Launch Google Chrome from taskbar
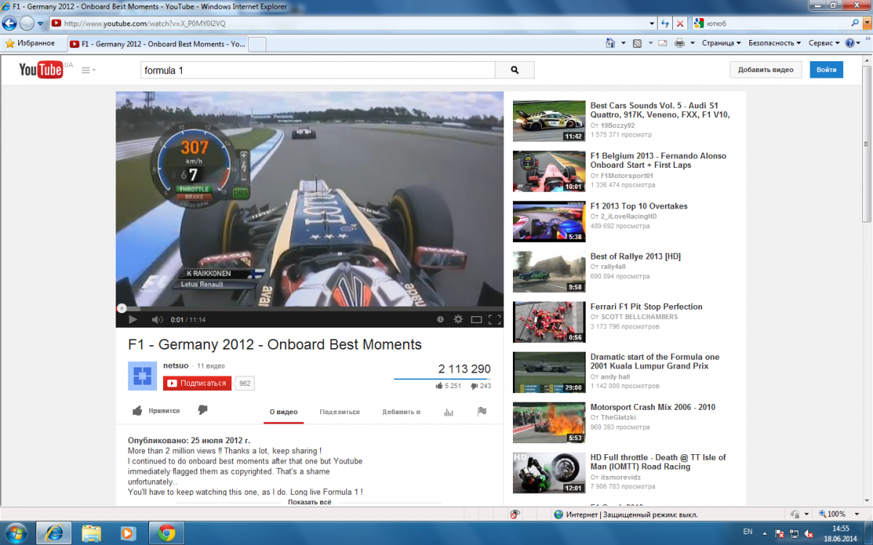This screenshot has width=873, height=545. (x=166, y=533)
